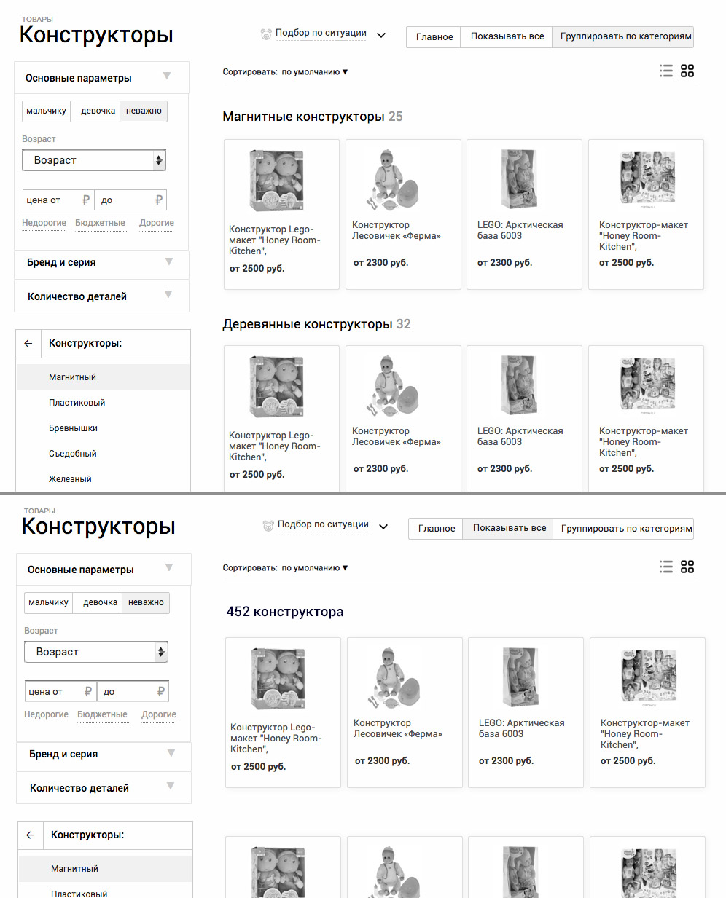Click back arrow beside Конструкторы in lower mockup
Screen dimensions: 726x898
point(31,835)
